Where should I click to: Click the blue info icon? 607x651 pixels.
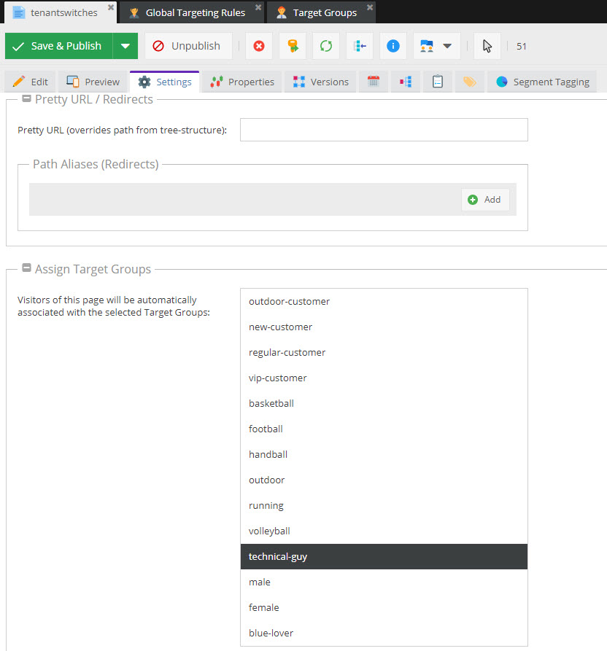point(393,46)
